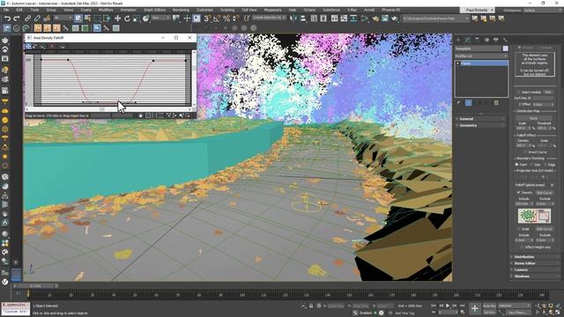The image size is (564, 317).
Task: Click the Auto Key button
Action: coord(489,306)
